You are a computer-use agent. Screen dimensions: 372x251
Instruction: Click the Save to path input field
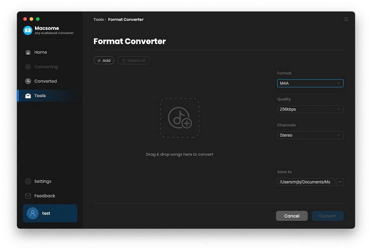coord(306,182)
